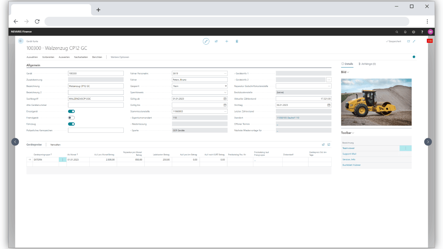Open the Vorbereiten menu
443x249 pixels.
tap(48, 57)
